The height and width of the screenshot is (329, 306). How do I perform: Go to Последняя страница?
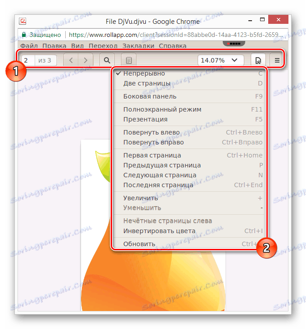[x=189, y=185]
